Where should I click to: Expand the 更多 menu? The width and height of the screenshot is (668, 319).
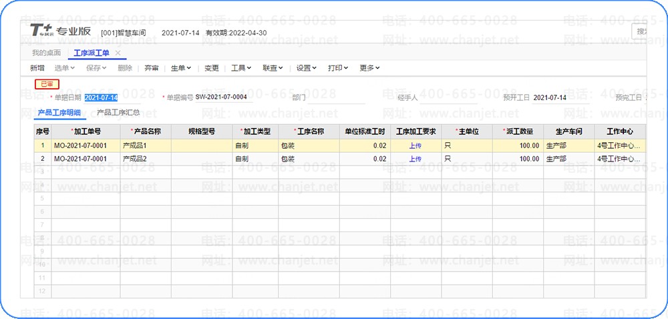(x=369, y=68)
